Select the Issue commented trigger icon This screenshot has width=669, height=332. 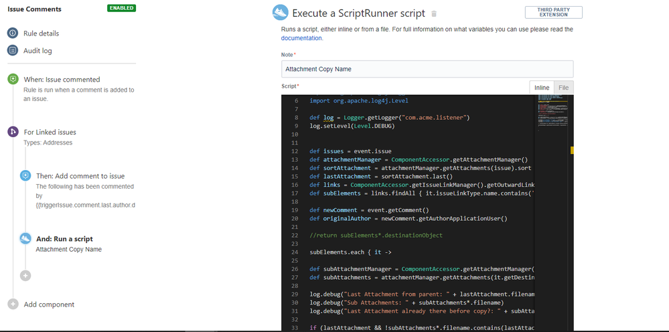pyautogui.click(x=13, y=79)
